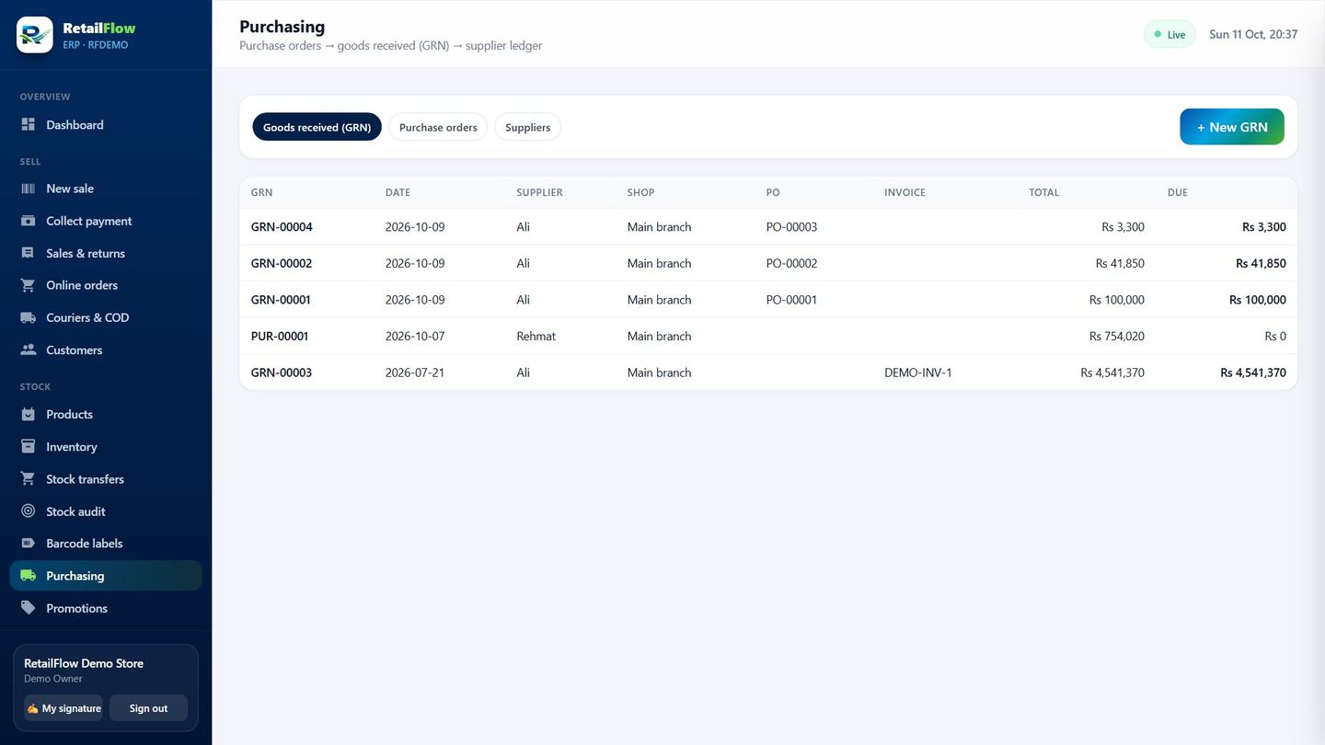
Task: Click PO-00002 in the PO column
Action: (791, 263)
